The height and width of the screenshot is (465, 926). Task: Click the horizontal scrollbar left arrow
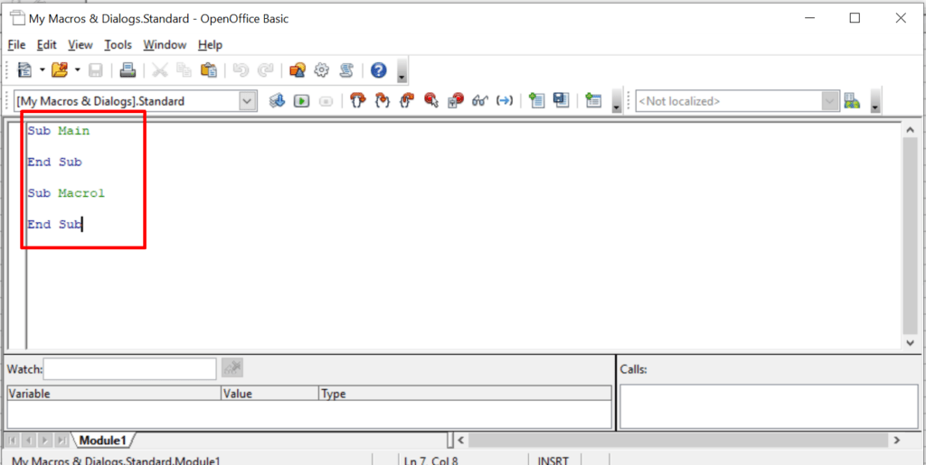pyautogui.click(x=461, y=440)
